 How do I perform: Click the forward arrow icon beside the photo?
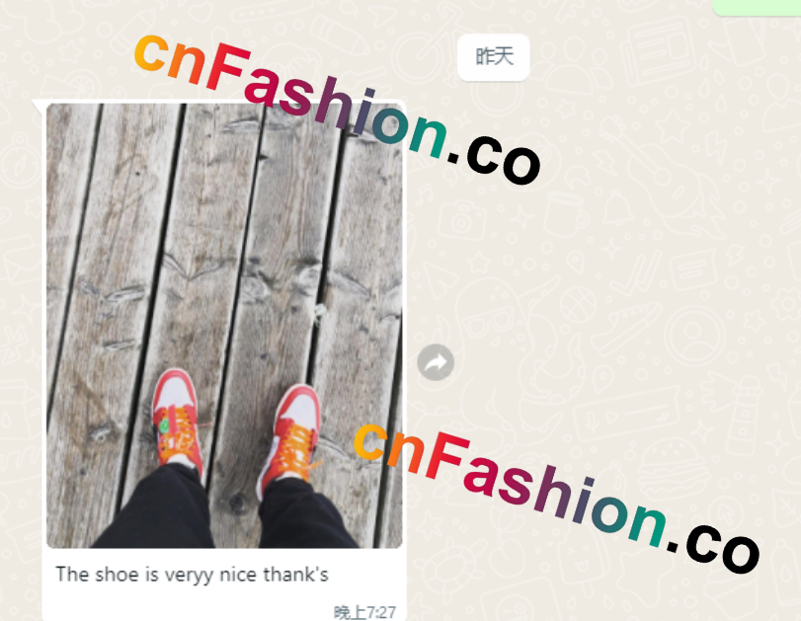click(436, 362)
